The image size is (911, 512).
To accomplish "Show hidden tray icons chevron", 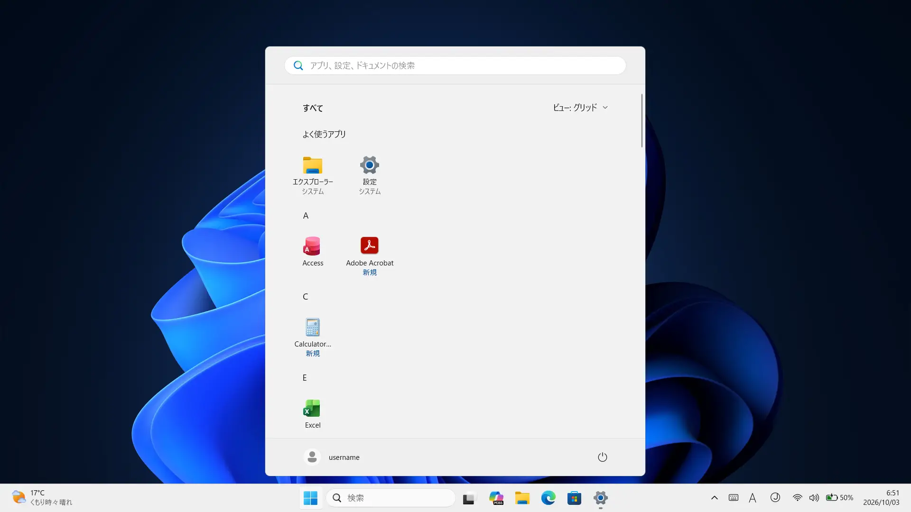I will pyautogui.click(x=714, y=498).
